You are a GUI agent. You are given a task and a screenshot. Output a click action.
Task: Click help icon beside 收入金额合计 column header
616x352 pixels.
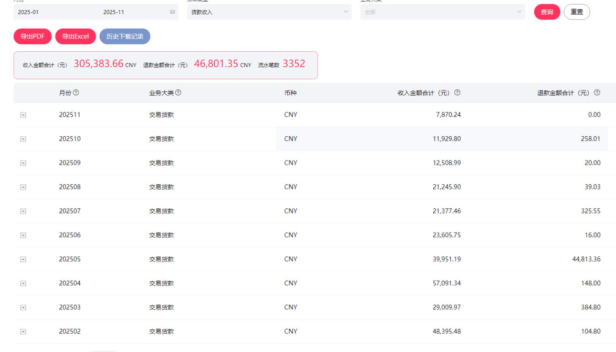point(457,92)
